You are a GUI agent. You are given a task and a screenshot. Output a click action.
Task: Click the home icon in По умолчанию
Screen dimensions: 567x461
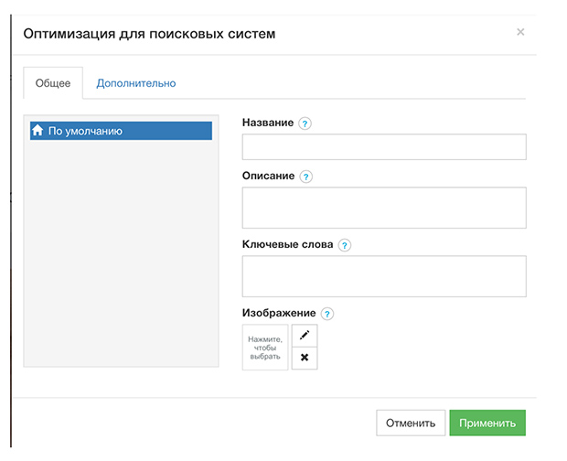(x=38, y=131)
